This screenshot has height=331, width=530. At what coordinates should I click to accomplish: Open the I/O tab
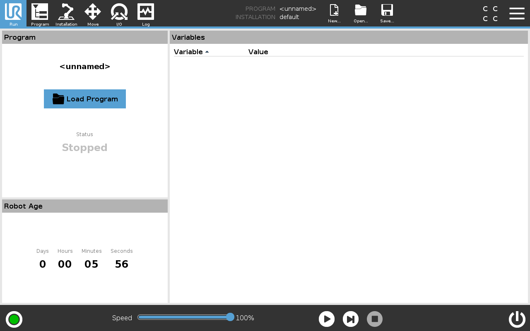(x=119, y=14)
